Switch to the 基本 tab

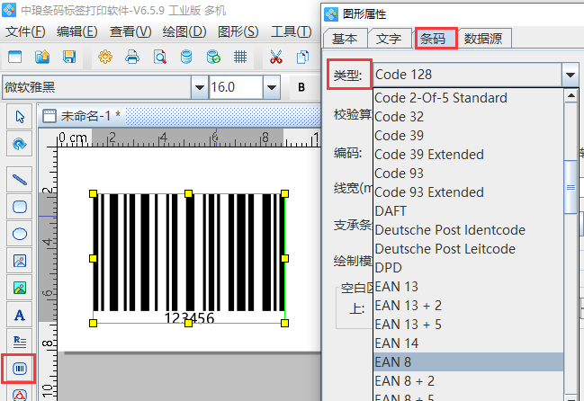pos(345,39)
